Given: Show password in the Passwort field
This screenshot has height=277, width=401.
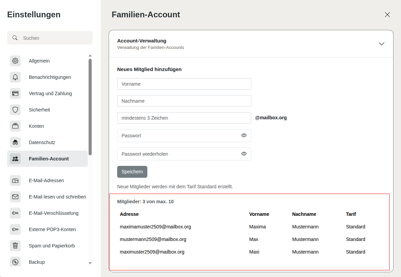Looking at the screenshot, I should click(244, 135).
